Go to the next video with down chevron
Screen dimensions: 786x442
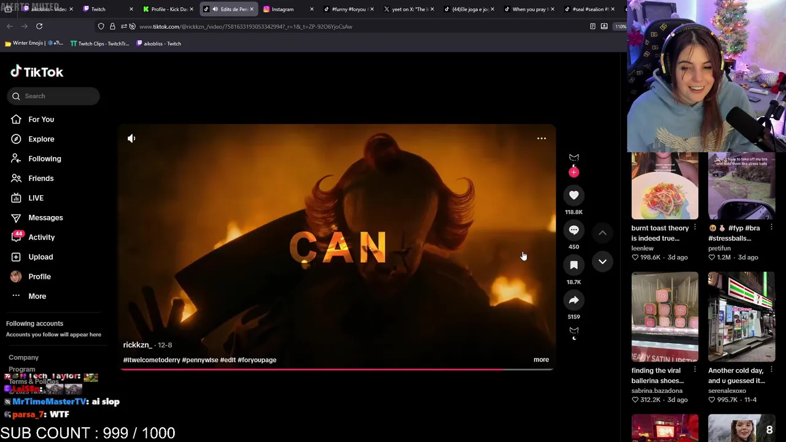[602, 262]
